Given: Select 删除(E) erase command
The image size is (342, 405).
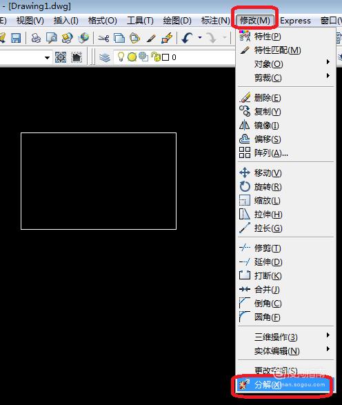Looking at the screenshot, I should tap(285, 98).
